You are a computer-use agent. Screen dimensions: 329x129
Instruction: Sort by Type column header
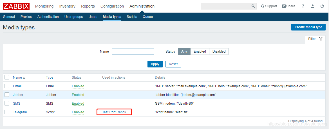coord(50,78)
